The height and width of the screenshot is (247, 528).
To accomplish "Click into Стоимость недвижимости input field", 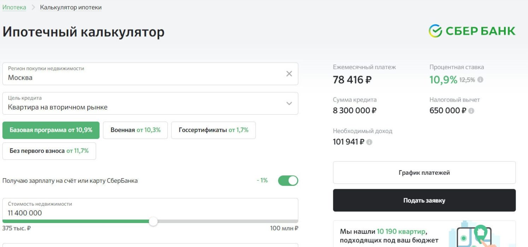I will coord(141,213).
